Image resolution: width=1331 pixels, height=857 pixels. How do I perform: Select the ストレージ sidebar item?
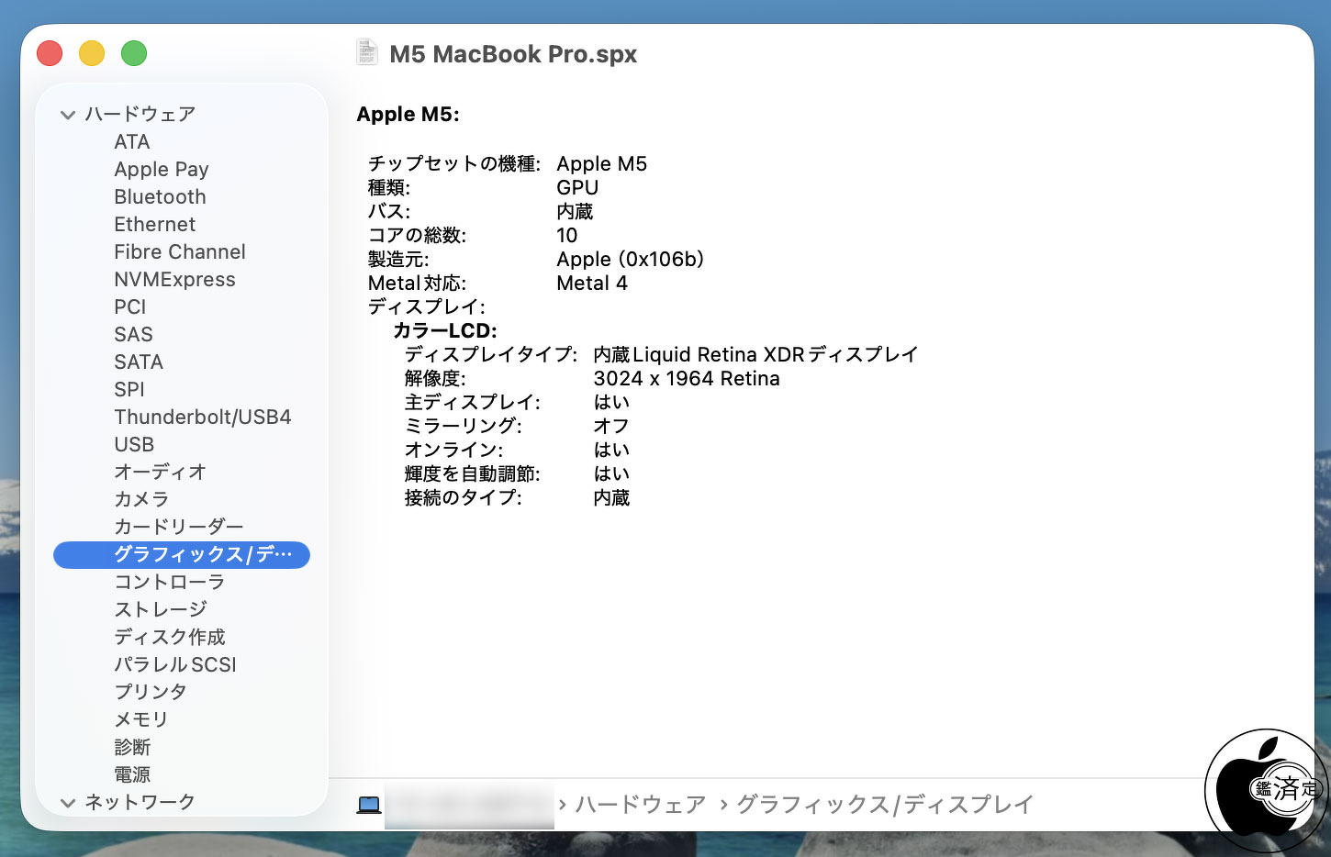tap(161, 609)
